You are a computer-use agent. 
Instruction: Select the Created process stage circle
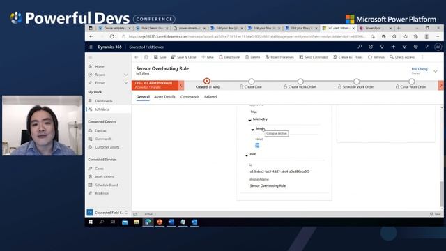coord(207,82)
